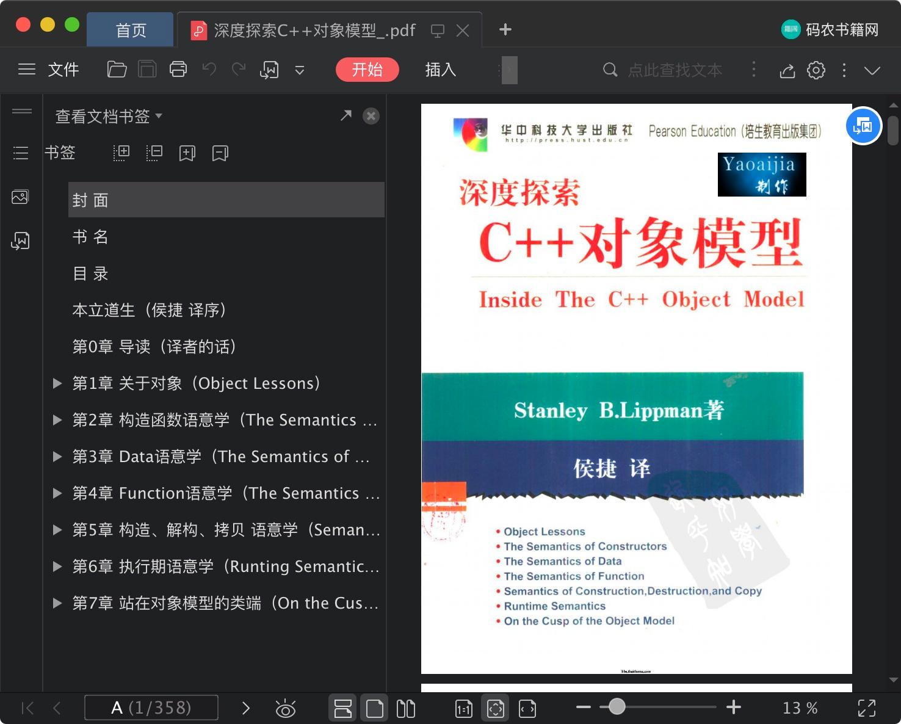The height and width of the screenshot is (724, 901).
Task: Open the 查看文档书签 dropdown
Action: (x=109, y=116)
